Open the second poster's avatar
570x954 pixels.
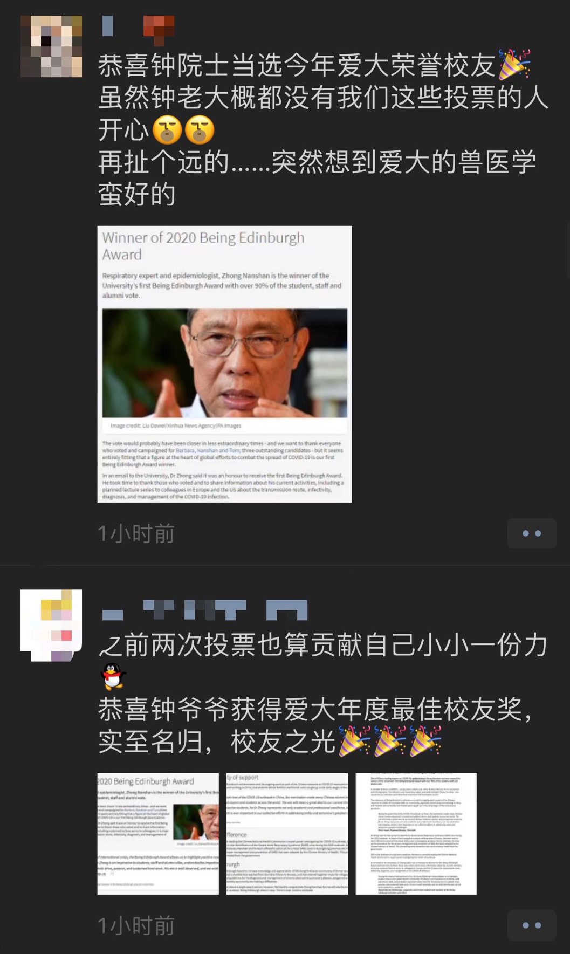(51, 626)
